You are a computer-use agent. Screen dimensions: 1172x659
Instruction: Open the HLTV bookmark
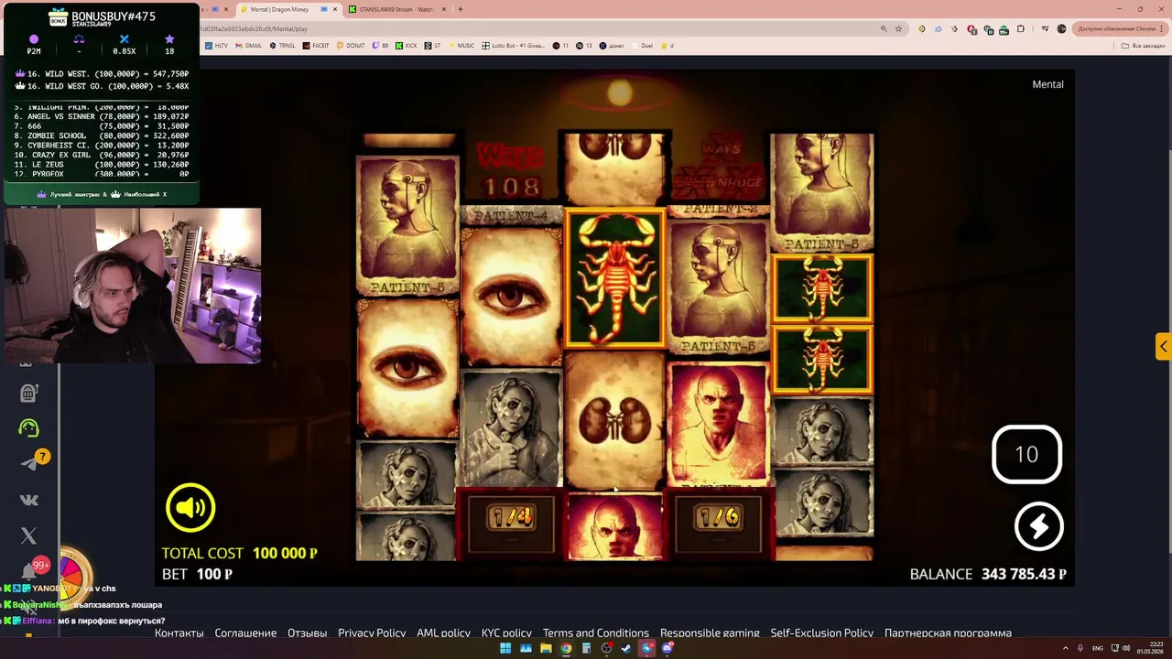coord(216,45)
